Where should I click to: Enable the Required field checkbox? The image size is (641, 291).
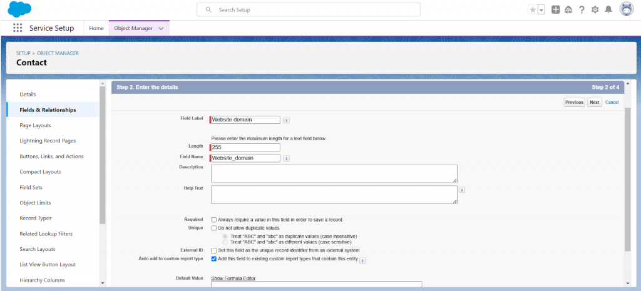pos(214,220)
